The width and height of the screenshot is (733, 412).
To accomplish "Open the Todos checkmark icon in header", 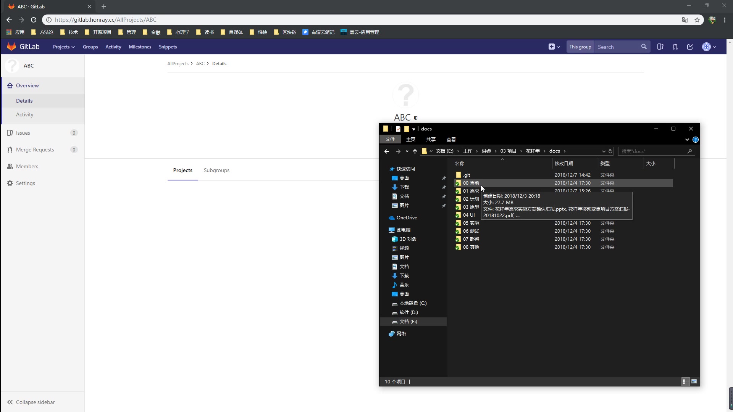I will tap(690, 47).
